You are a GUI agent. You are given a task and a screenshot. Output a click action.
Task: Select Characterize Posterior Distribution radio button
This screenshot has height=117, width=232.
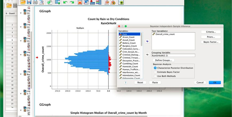click(x=155, y=68)
